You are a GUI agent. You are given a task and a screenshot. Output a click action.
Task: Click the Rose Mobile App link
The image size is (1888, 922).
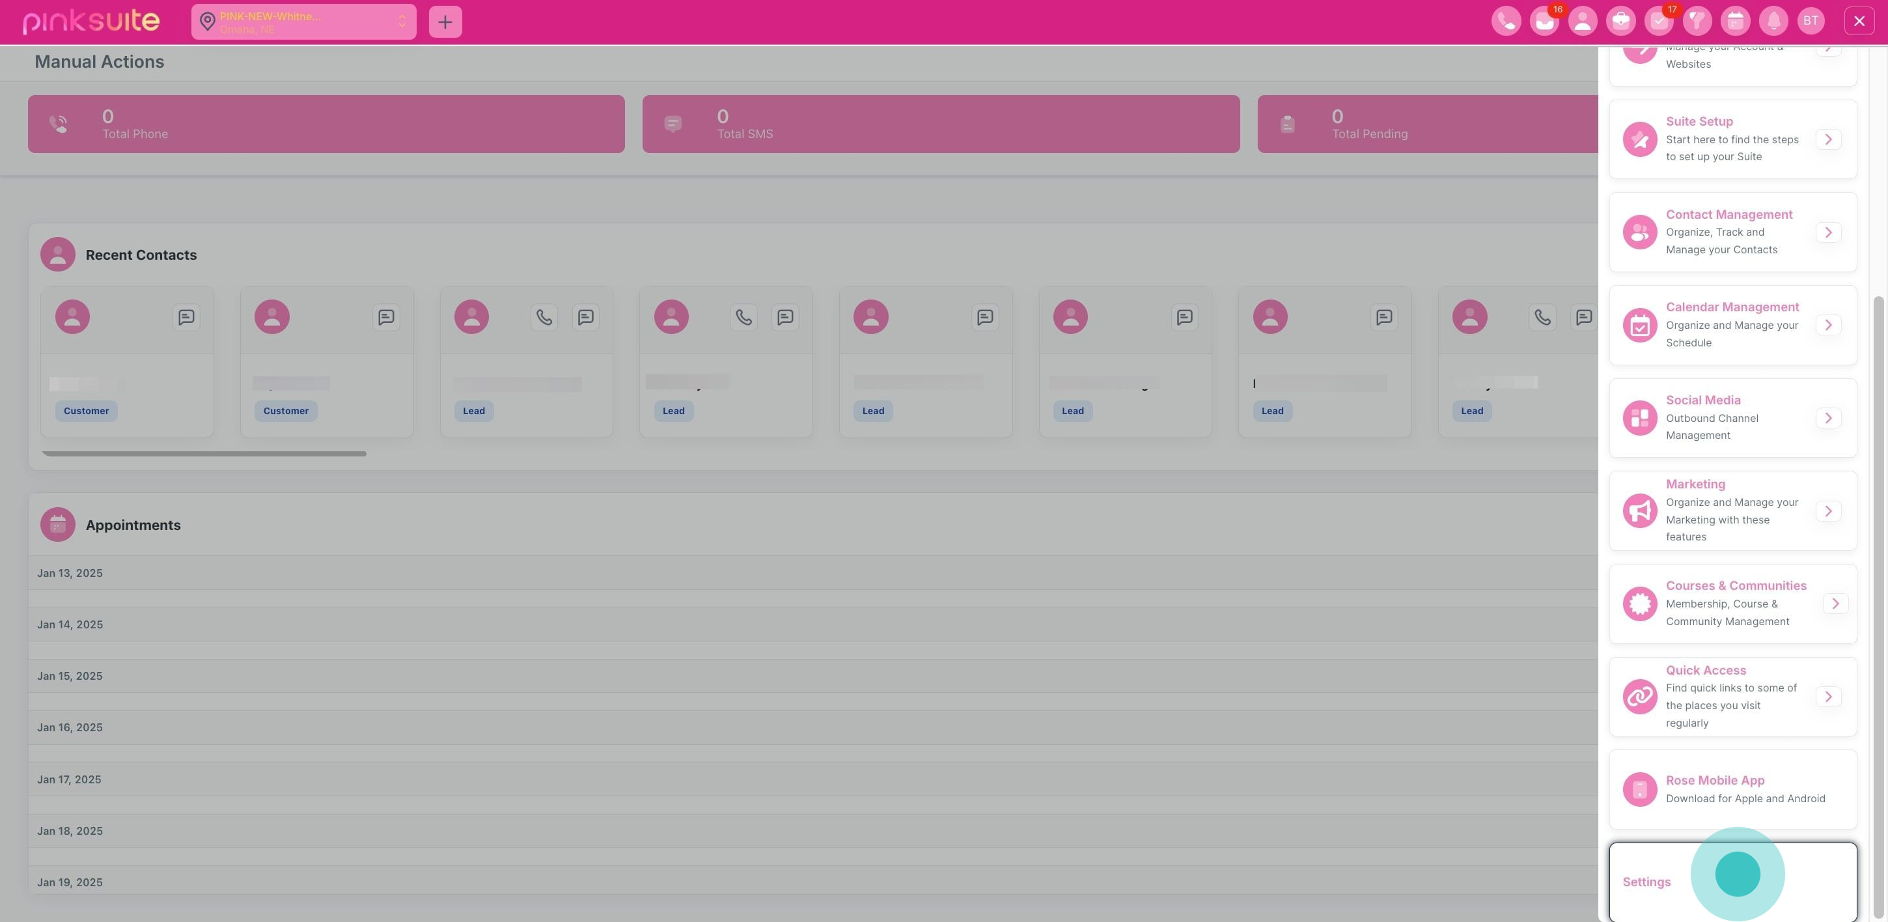pyautogui.click(x=1714, y=781)
